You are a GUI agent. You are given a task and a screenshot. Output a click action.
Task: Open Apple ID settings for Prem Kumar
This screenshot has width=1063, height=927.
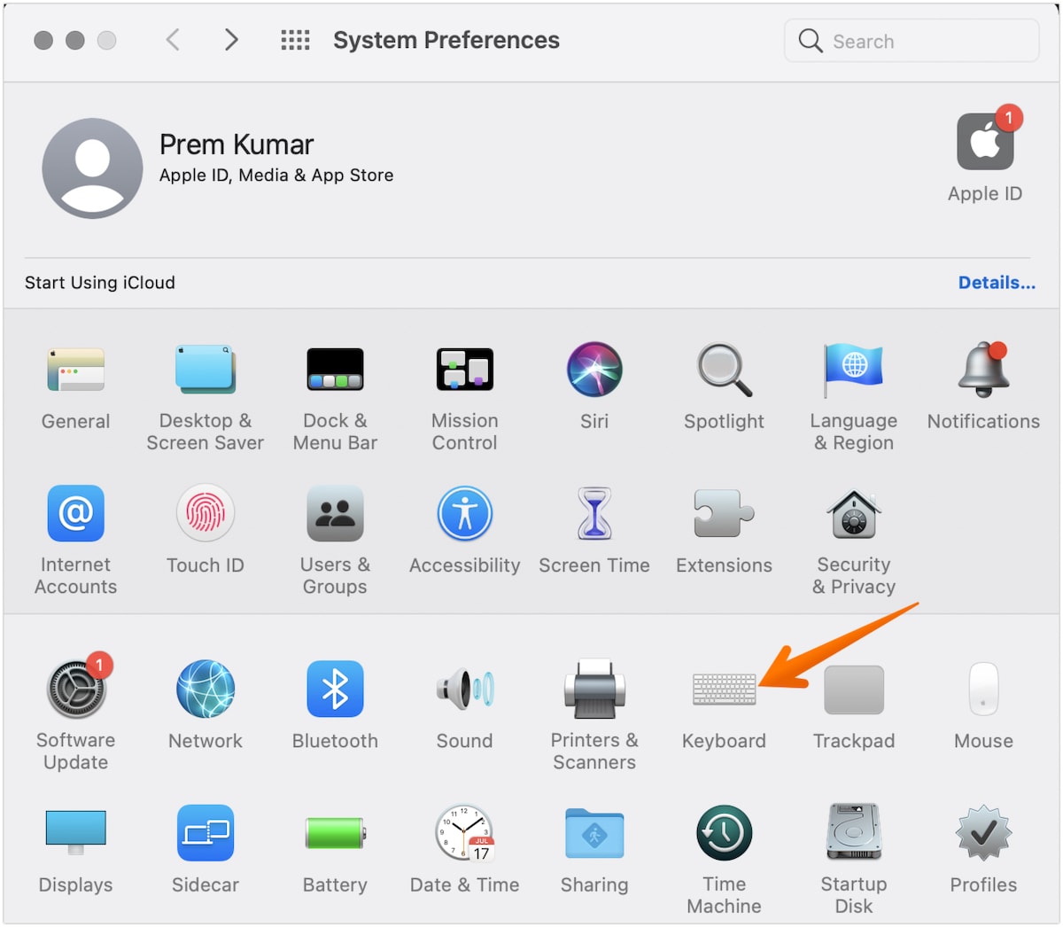pyautogui.click(x=984, y=142)
